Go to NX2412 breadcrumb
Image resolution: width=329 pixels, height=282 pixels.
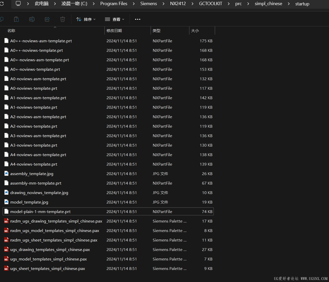click(178, 4)
